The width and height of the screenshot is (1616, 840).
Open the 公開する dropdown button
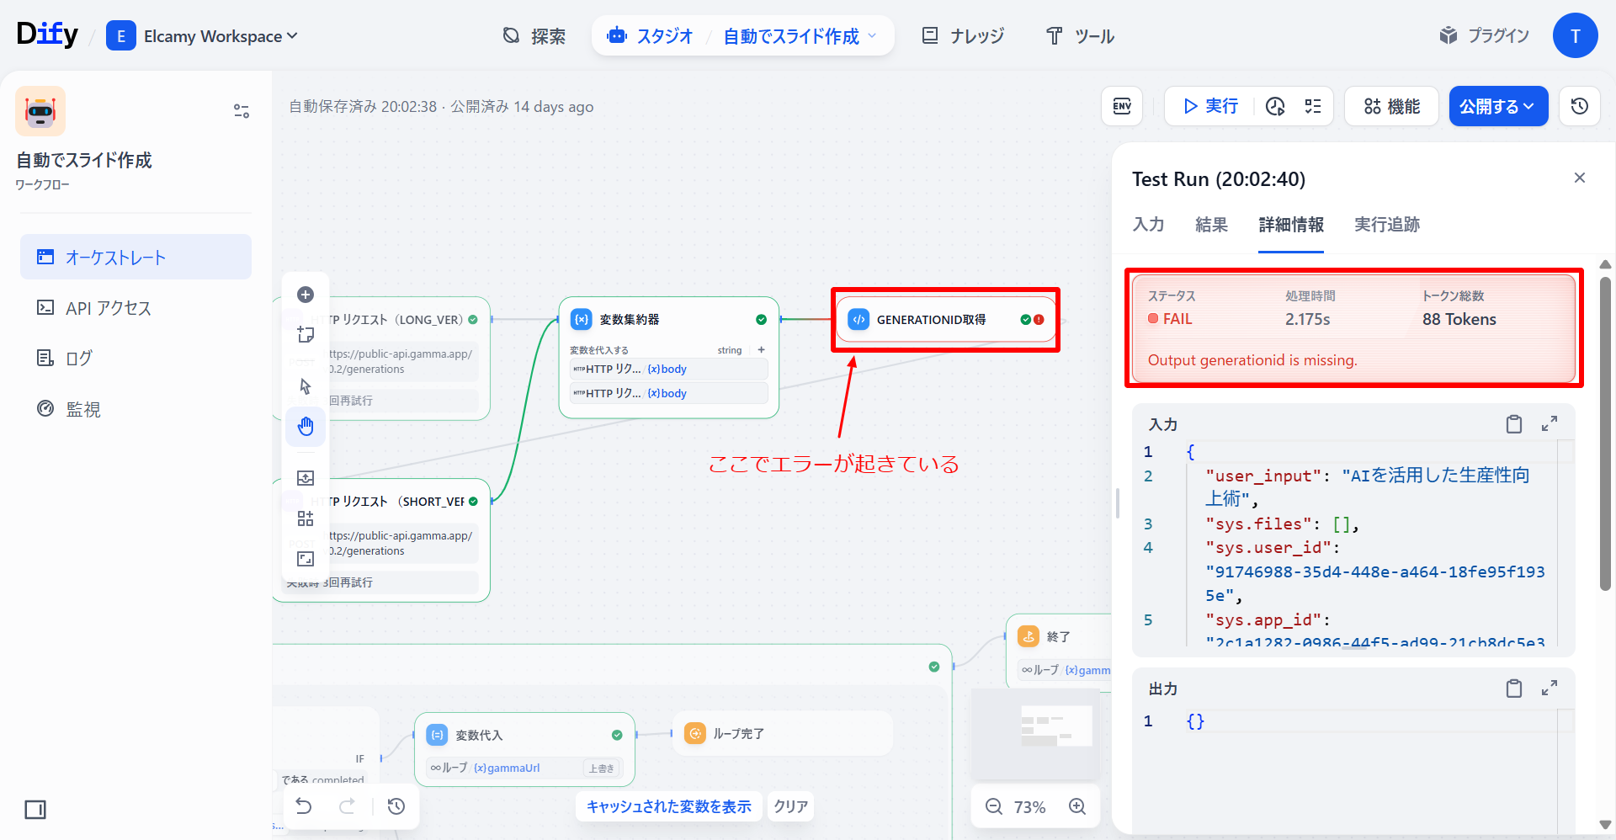click(x=1497, y=106)
